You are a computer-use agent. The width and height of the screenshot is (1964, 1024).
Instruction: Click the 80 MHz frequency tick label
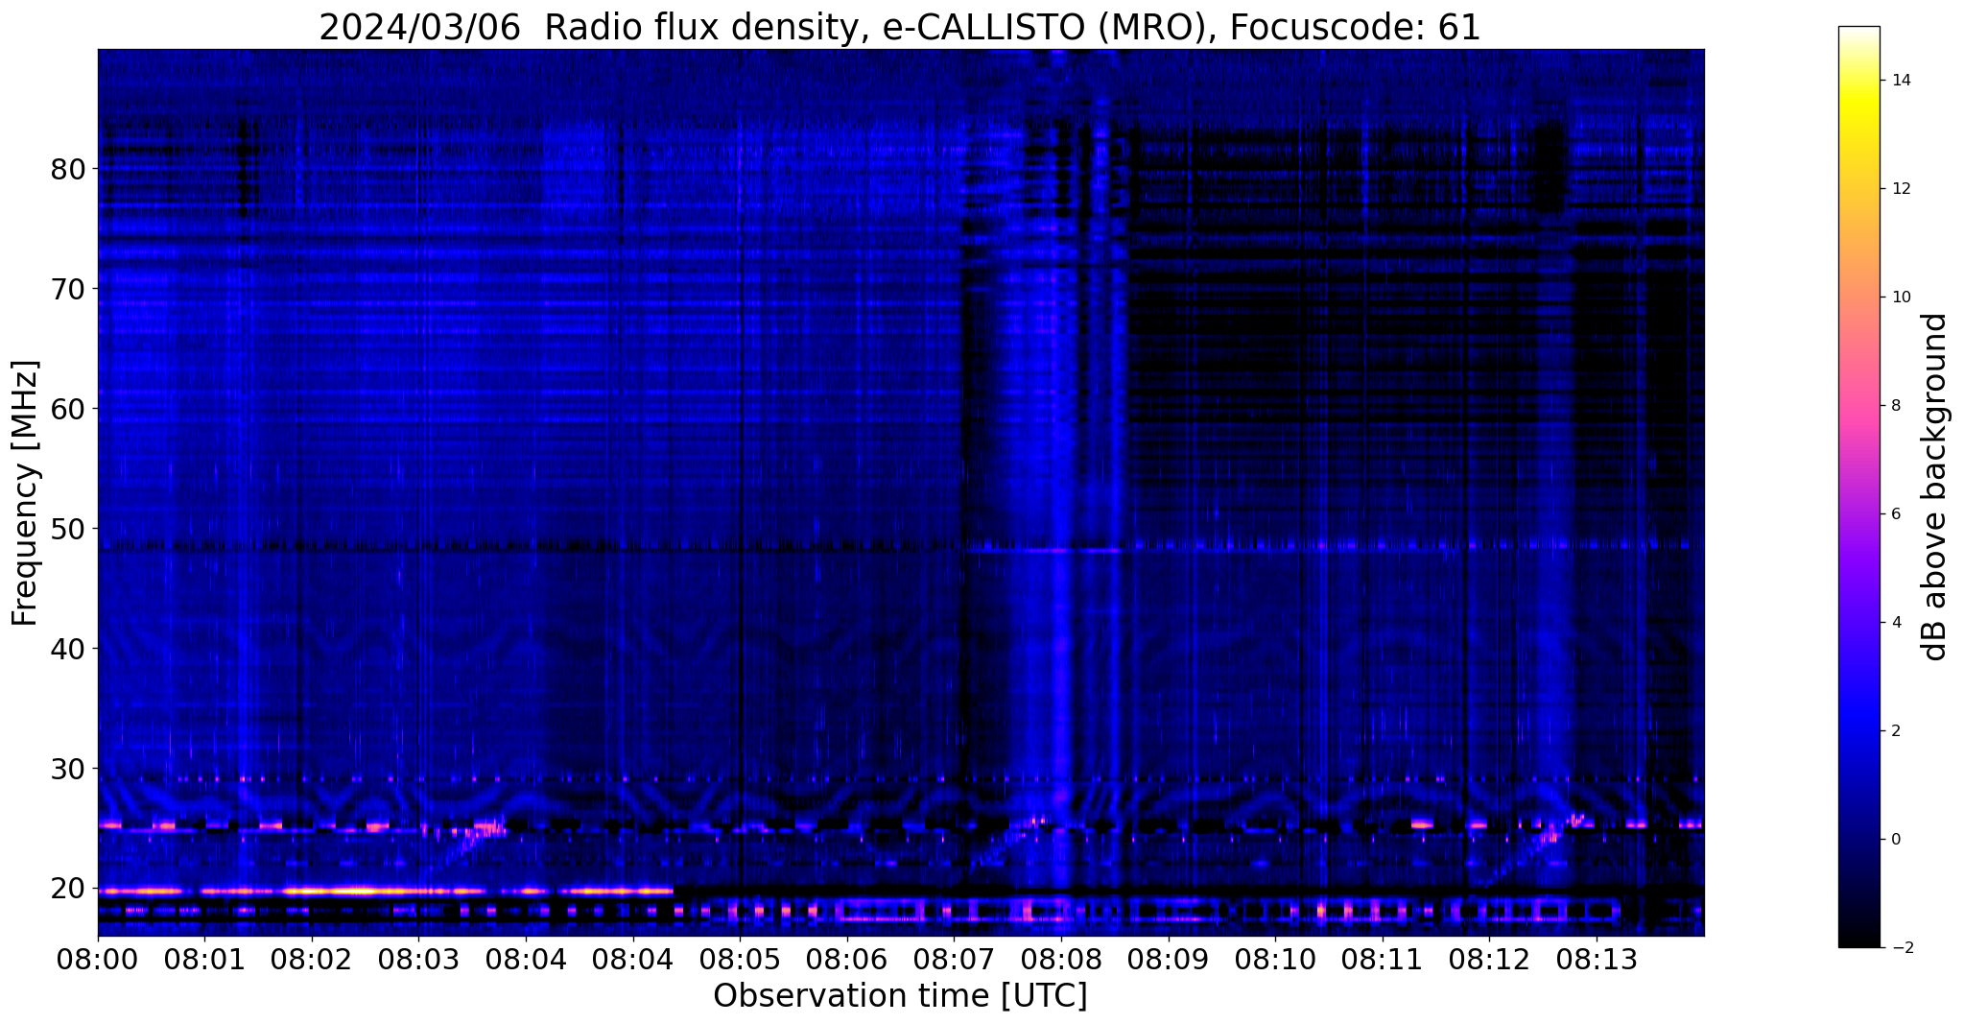pyautogui.click(x=68, y=169)
